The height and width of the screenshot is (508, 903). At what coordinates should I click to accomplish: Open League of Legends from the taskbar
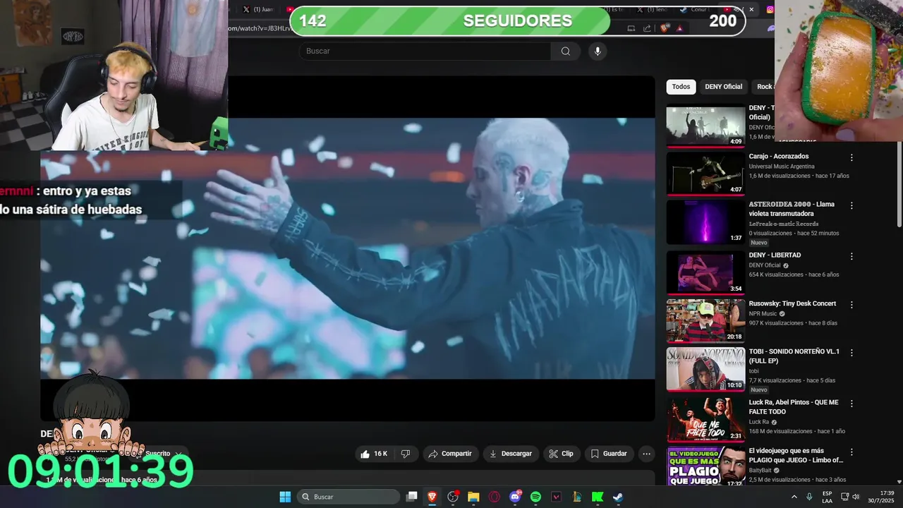(x=577, y=497)
